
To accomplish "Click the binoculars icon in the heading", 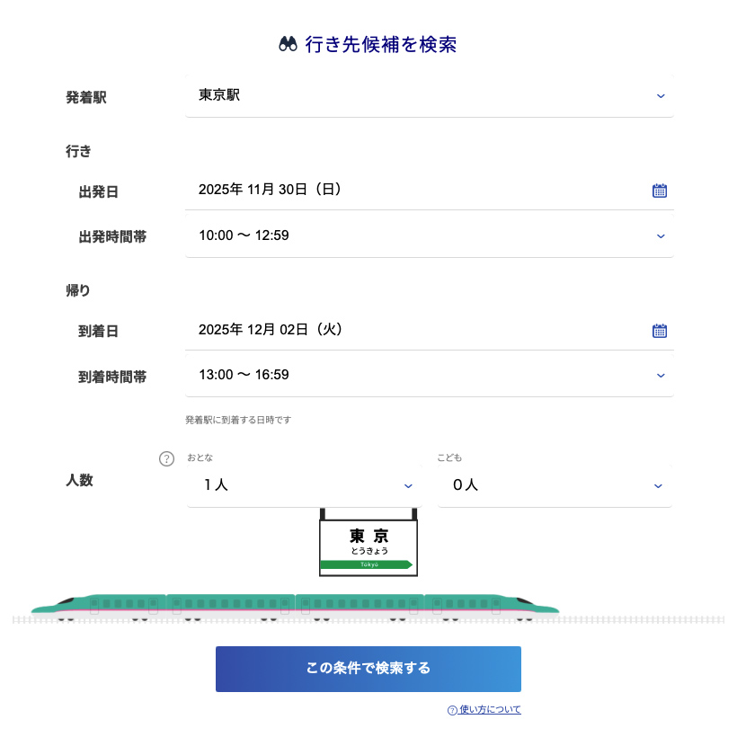I will tap(288, 45).
